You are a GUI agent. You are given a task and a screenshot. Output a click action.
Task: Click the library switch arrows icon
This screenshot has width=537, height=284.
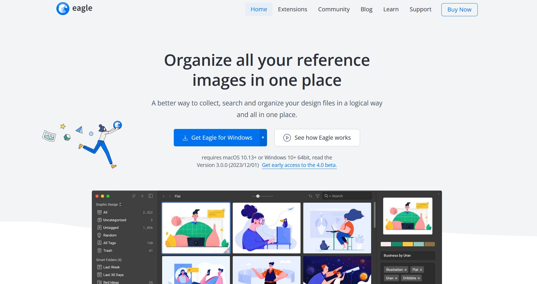coord(134,196)
